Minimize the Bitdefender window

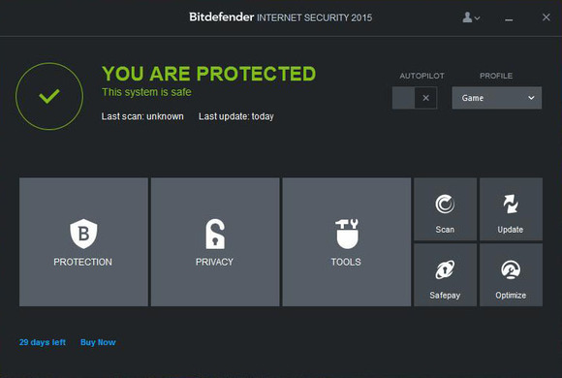click(x=509, y=19)
